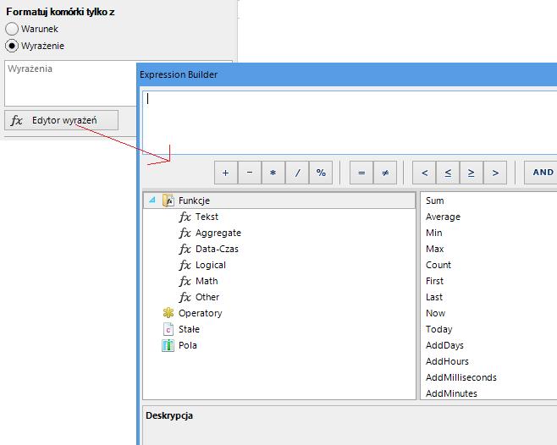Choose the Last function from the list
The width and height of the screenshot is (557, 445).
[434, 297]
